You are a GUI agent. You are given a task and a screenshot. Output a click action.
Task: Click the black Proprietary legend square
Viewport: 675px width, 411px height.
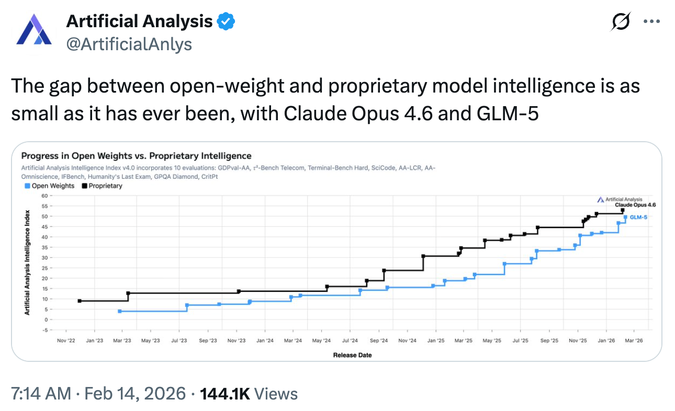85,186
